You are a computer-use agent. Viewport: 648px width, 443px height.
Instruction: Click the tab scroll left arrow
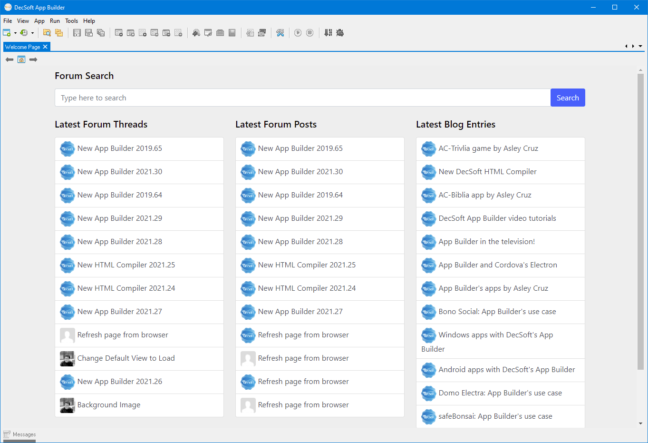click(x=626, y=46)
